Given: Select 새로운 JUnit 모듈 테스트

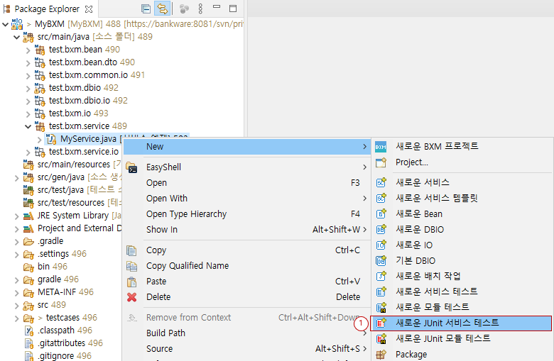Looking at the screenshot, I should [x=462, y=338].
